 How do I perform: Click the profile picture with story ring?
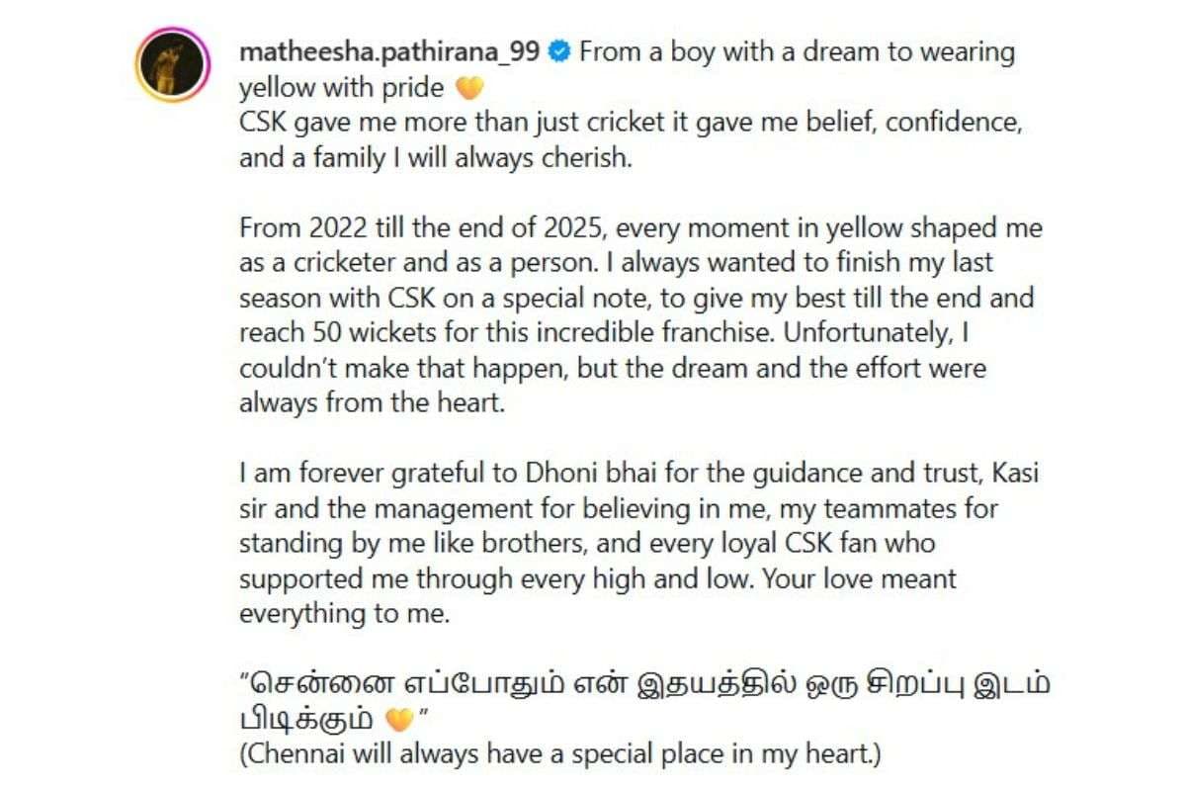pyautogui.click(x=172, y=64)
